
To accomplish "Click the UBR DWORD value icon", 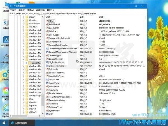I will [47, 114].
